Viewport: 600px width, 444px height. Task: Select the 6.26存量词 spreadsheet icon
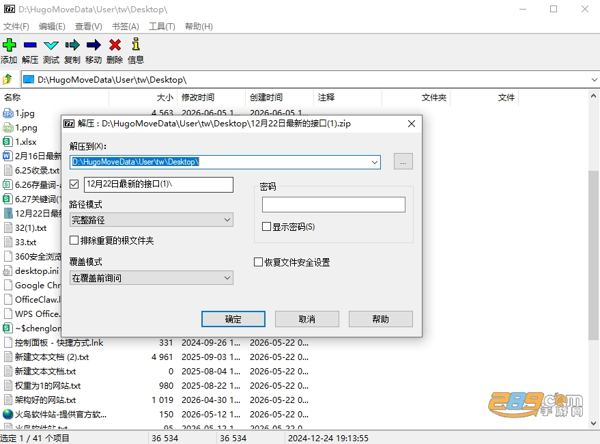point(8,184)
